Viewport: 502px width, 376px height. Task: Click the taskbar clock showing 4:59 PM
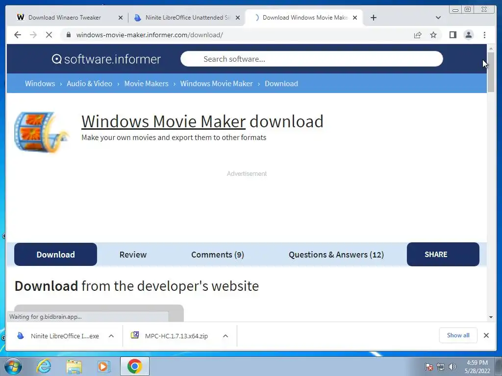(477, 367)
